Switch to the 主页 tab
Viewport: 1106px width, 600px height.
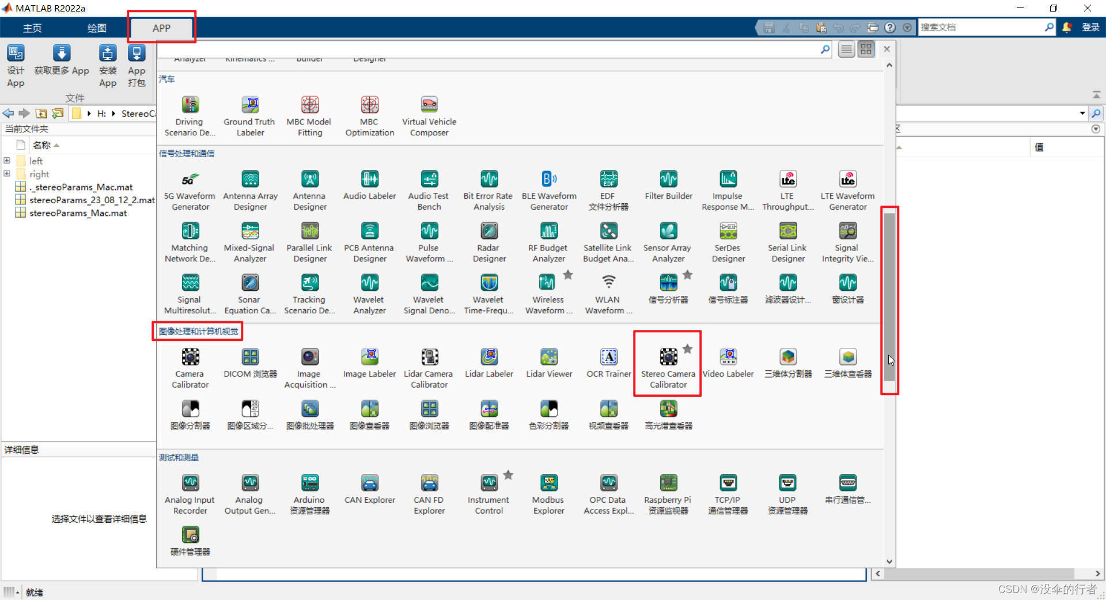click(x=32, y=28)
